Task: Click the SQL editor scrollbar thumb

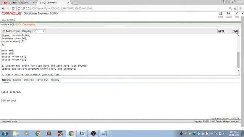Action: click(238, 60)
